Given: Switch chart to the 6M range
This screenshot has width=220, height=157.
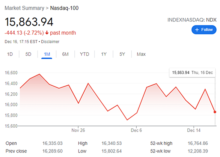Looking at the screenshot, I should pos(65,54).
